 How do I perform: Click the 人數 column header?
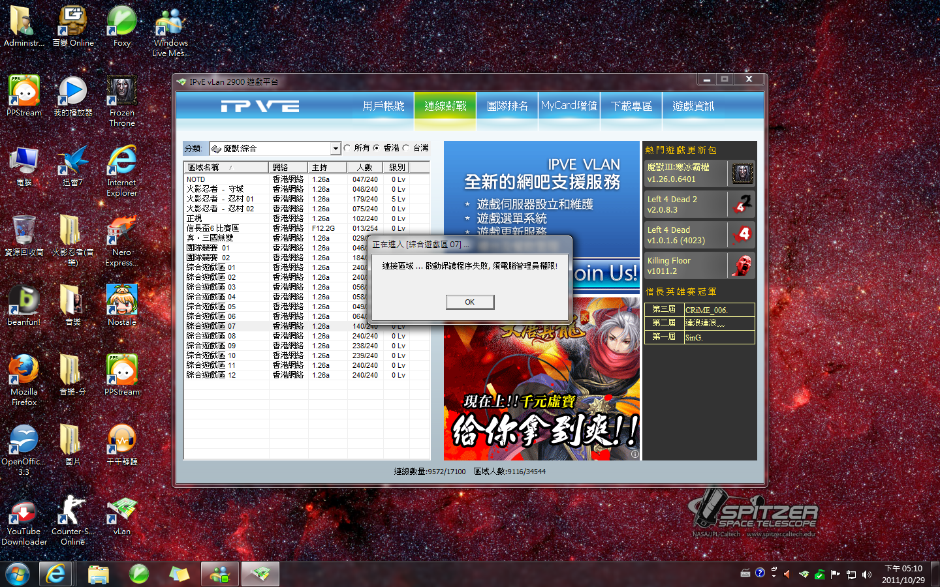[364, 167]
